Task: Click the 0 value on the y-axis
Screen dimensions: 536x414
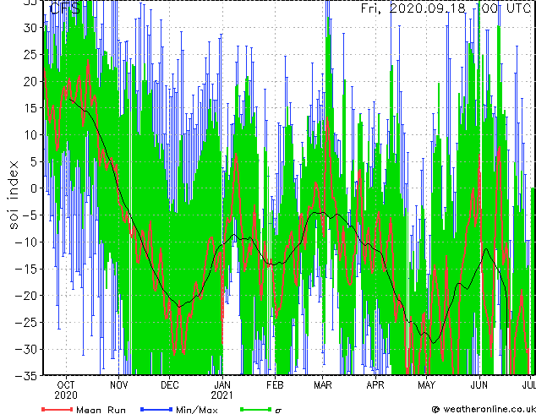Action: 34,188
